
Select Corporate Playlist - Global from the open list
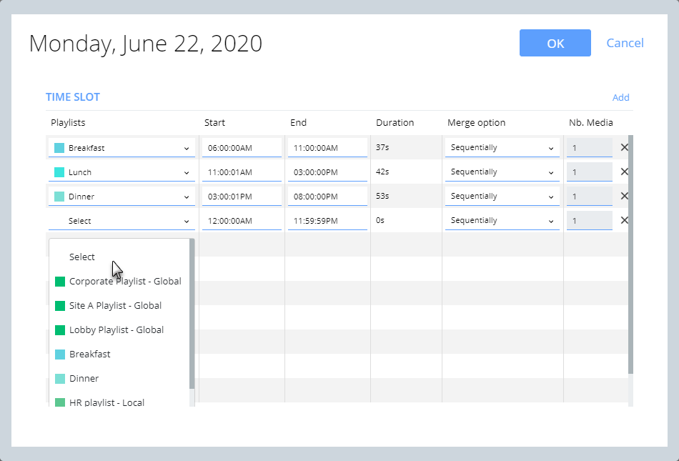click(x=124, y=281)
